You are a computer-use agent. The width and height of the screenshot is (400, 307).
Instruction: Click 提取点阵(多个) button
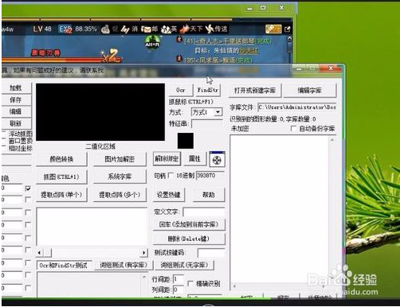[120, 195]
